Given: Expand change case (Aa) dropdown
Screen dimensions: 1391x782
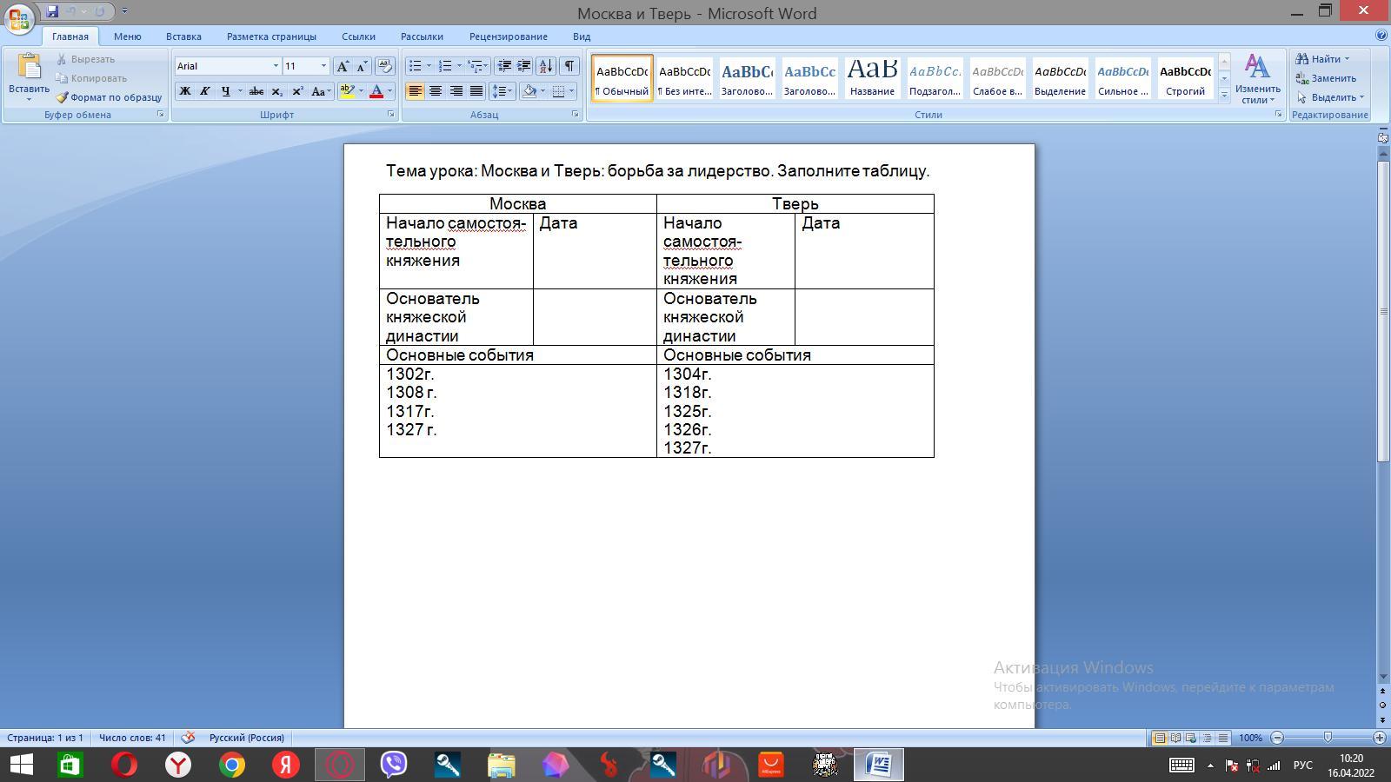Looking at the screenshot, I should click(321, 91).
